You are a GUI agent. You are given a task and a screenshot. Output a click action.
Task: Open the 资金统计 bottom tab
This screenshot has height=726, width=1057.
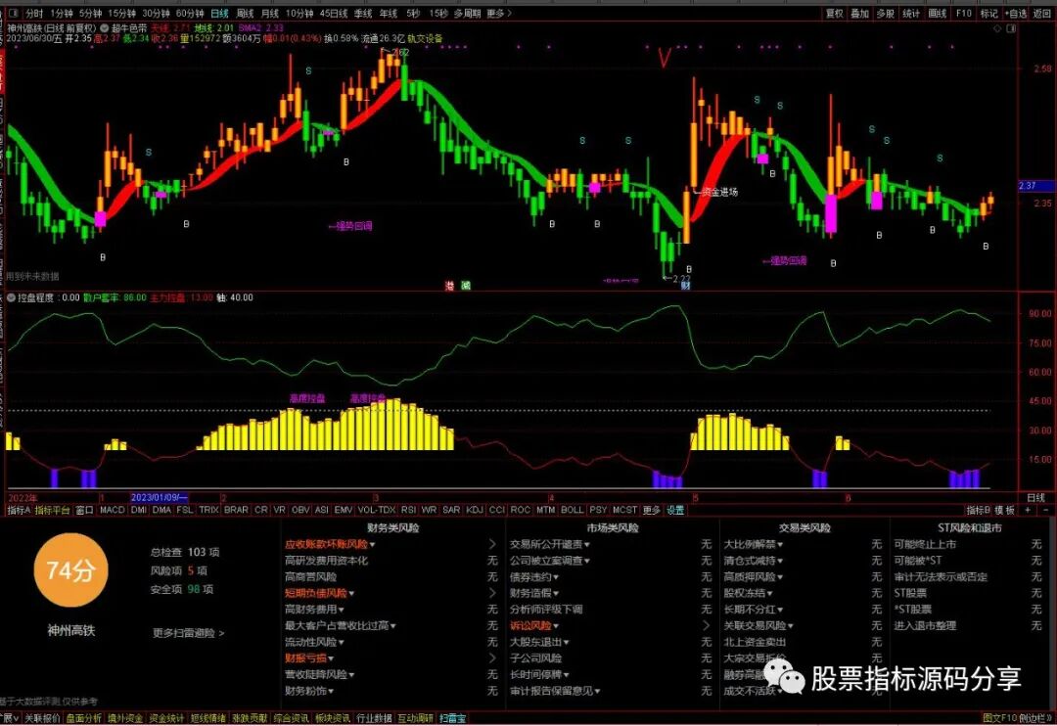(x=166, y=718)
